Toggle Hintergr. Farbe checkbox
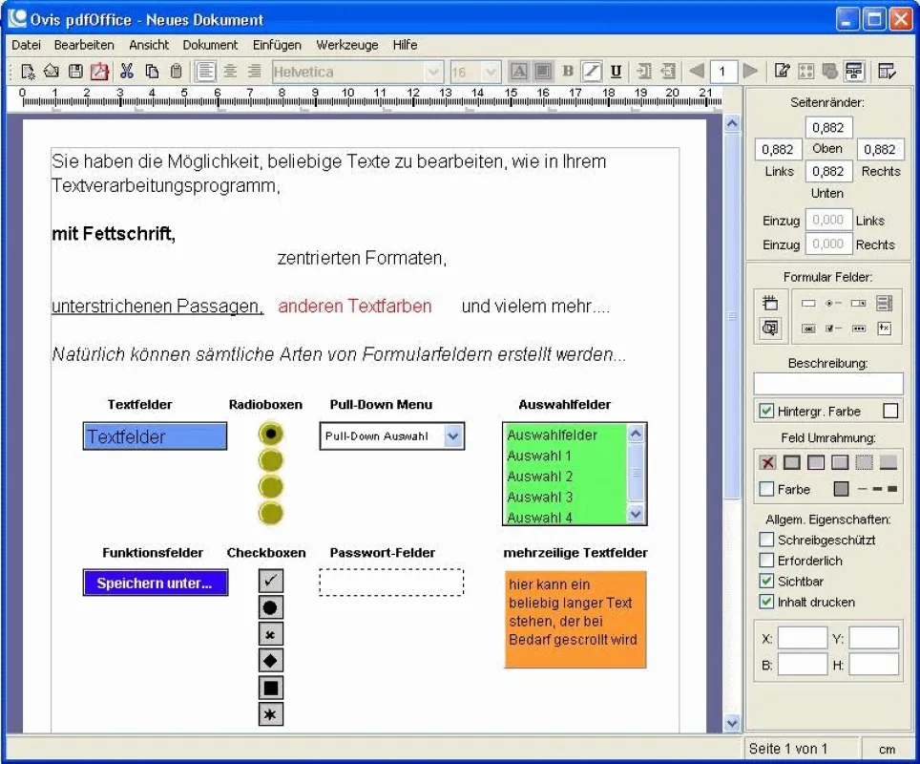Screen dimensions: 920x764 click(x=766, y=411)
